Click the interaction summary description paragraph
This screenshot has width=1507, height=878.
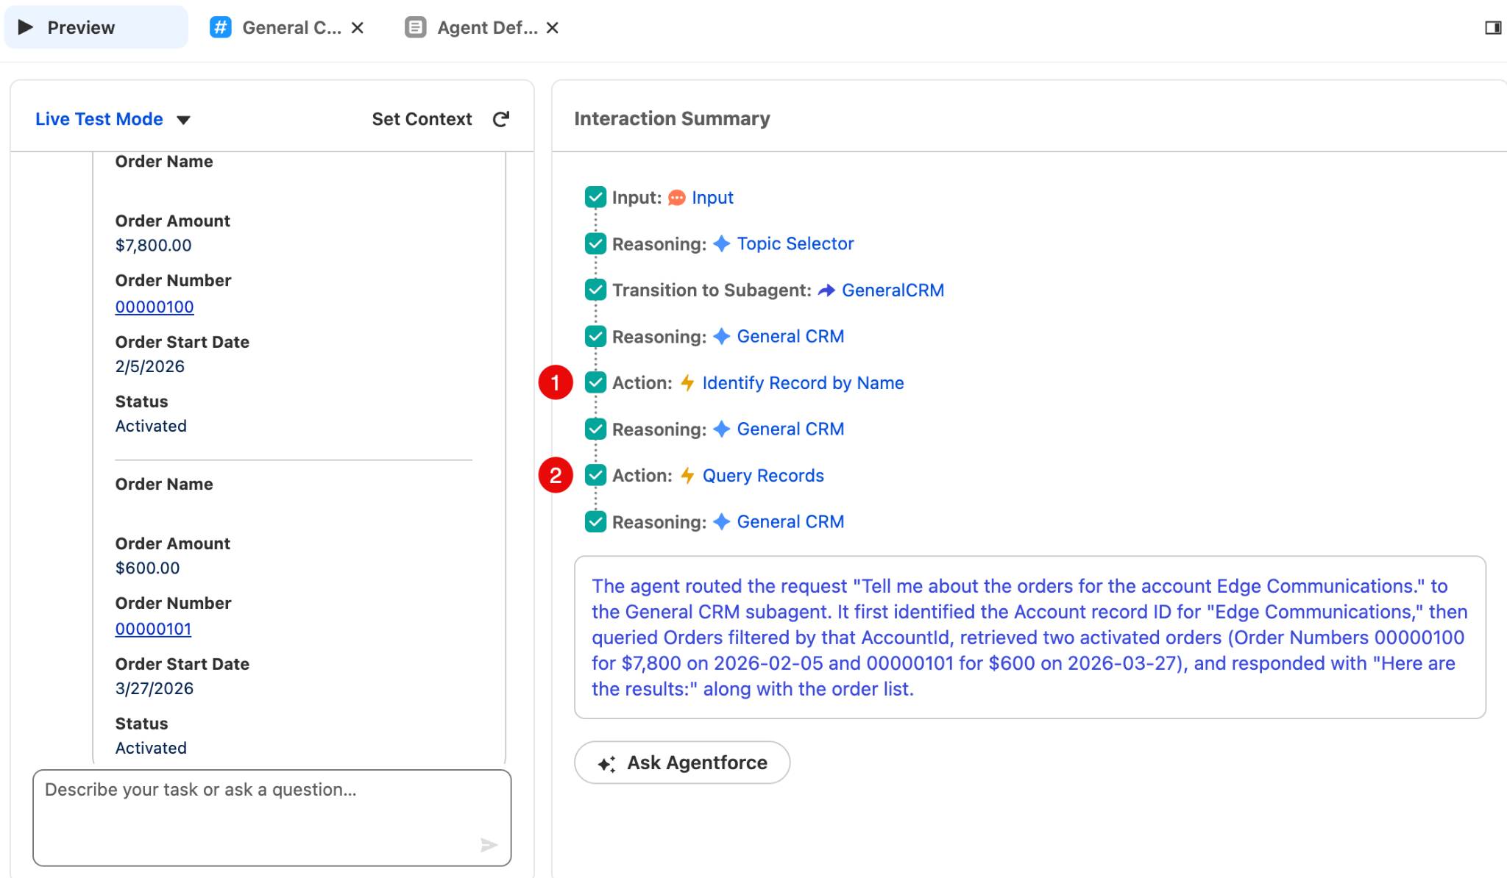[1029, 638]
